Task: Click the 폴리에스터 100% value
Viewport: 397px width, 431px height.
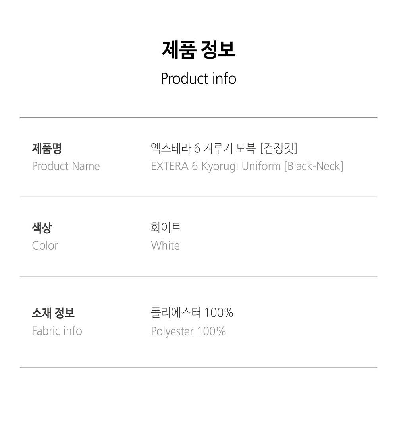Action: pos(192,313)
